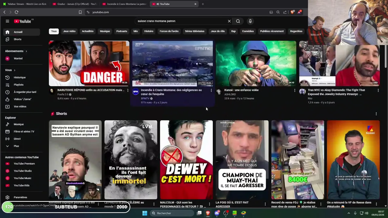The image size is (388, 218).
Task: Select the Tous filter chip
Action: point(54,31)
